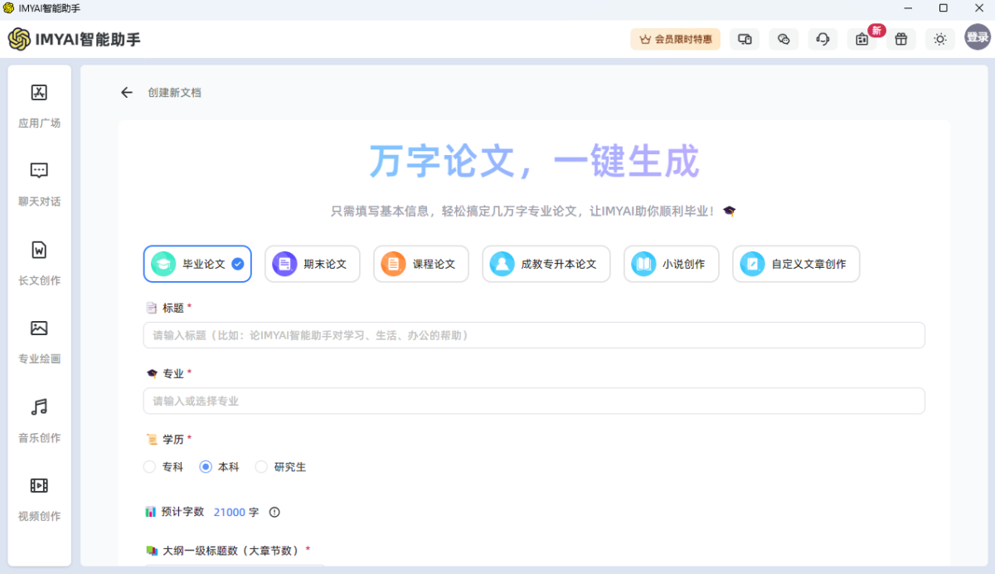This screenshot has height=574, width=995.
Task: Open the 视频创作 film icon
Action: click(39, 485)
